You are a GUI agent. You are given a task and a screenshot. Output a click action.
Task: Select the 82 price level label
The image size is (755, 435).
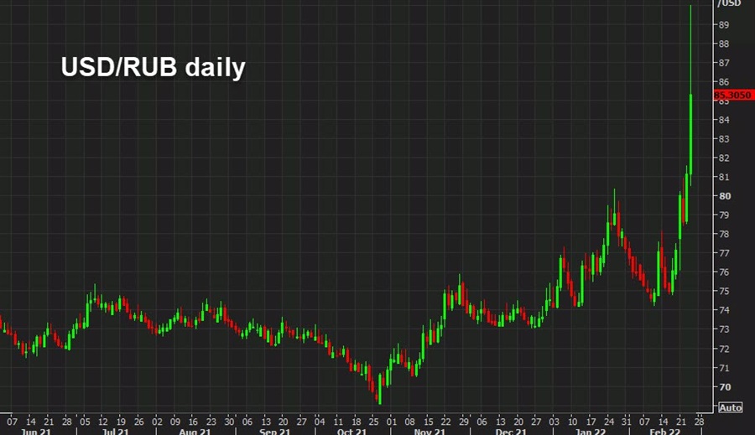[724, 158]
